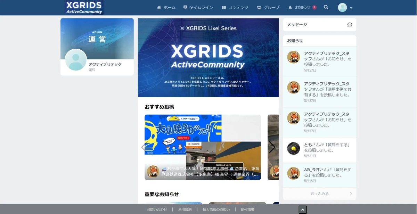Open the コンテンツ menu item

click(235, 7)
